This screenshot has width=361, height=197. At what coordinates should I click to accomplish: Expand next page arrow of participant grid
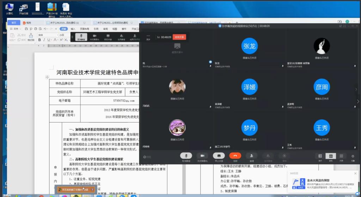pos(356,90)
